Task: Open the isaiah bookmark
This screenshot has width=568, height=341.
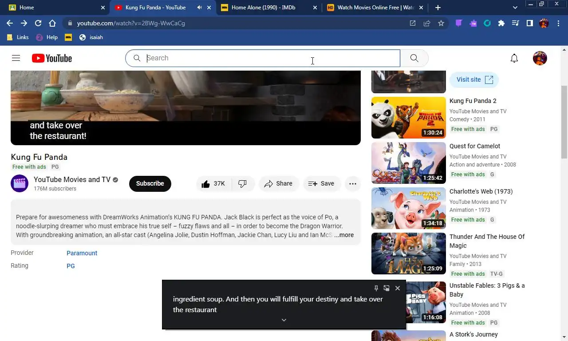Action: tap(91, 37)
